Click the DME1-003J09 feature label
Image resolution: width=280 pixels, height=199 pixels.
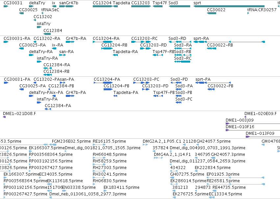[x=240, y=120]
